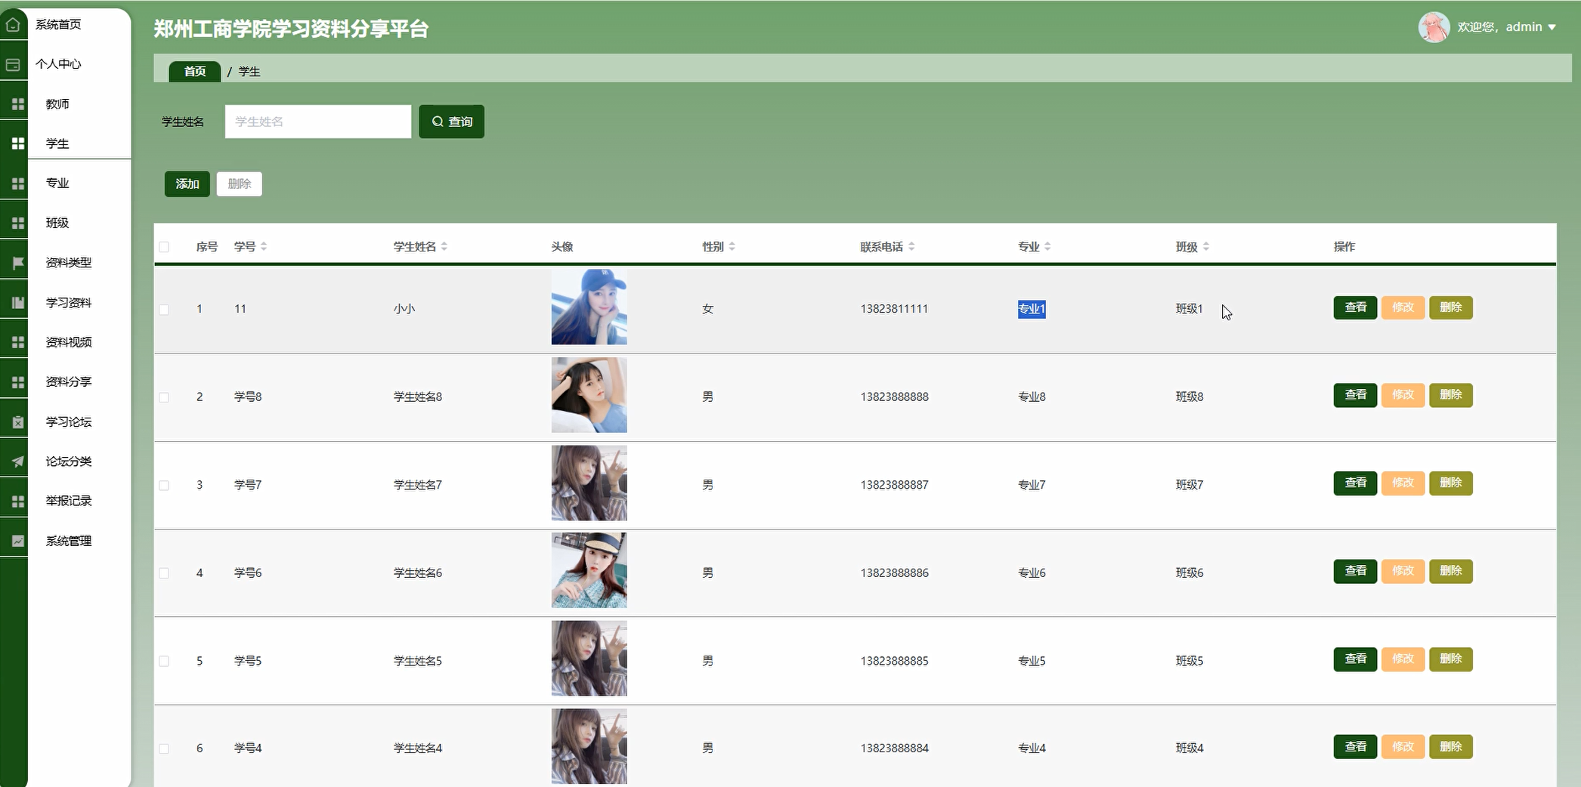The width and height of the screenshot is (1581, 787).
Task: Check the row for 学生姓名6
Action: 164,573
